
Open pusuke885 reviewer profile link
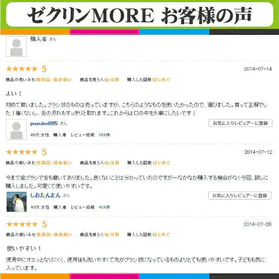coord(44,124)
